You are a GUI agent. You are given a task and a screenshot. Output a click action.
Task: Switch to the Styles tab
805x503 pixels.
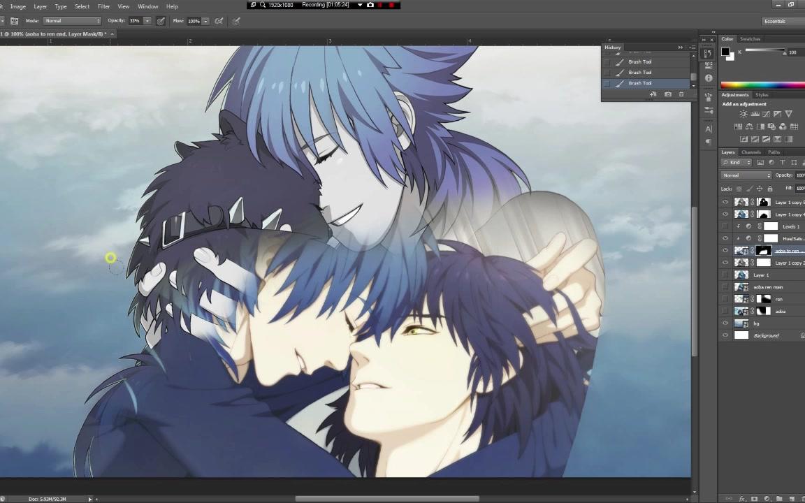tap(762, 95)
